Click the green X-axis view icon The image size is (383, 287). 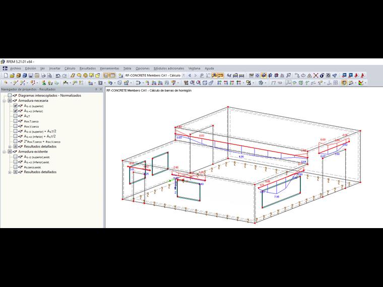(x=219, y=83)
